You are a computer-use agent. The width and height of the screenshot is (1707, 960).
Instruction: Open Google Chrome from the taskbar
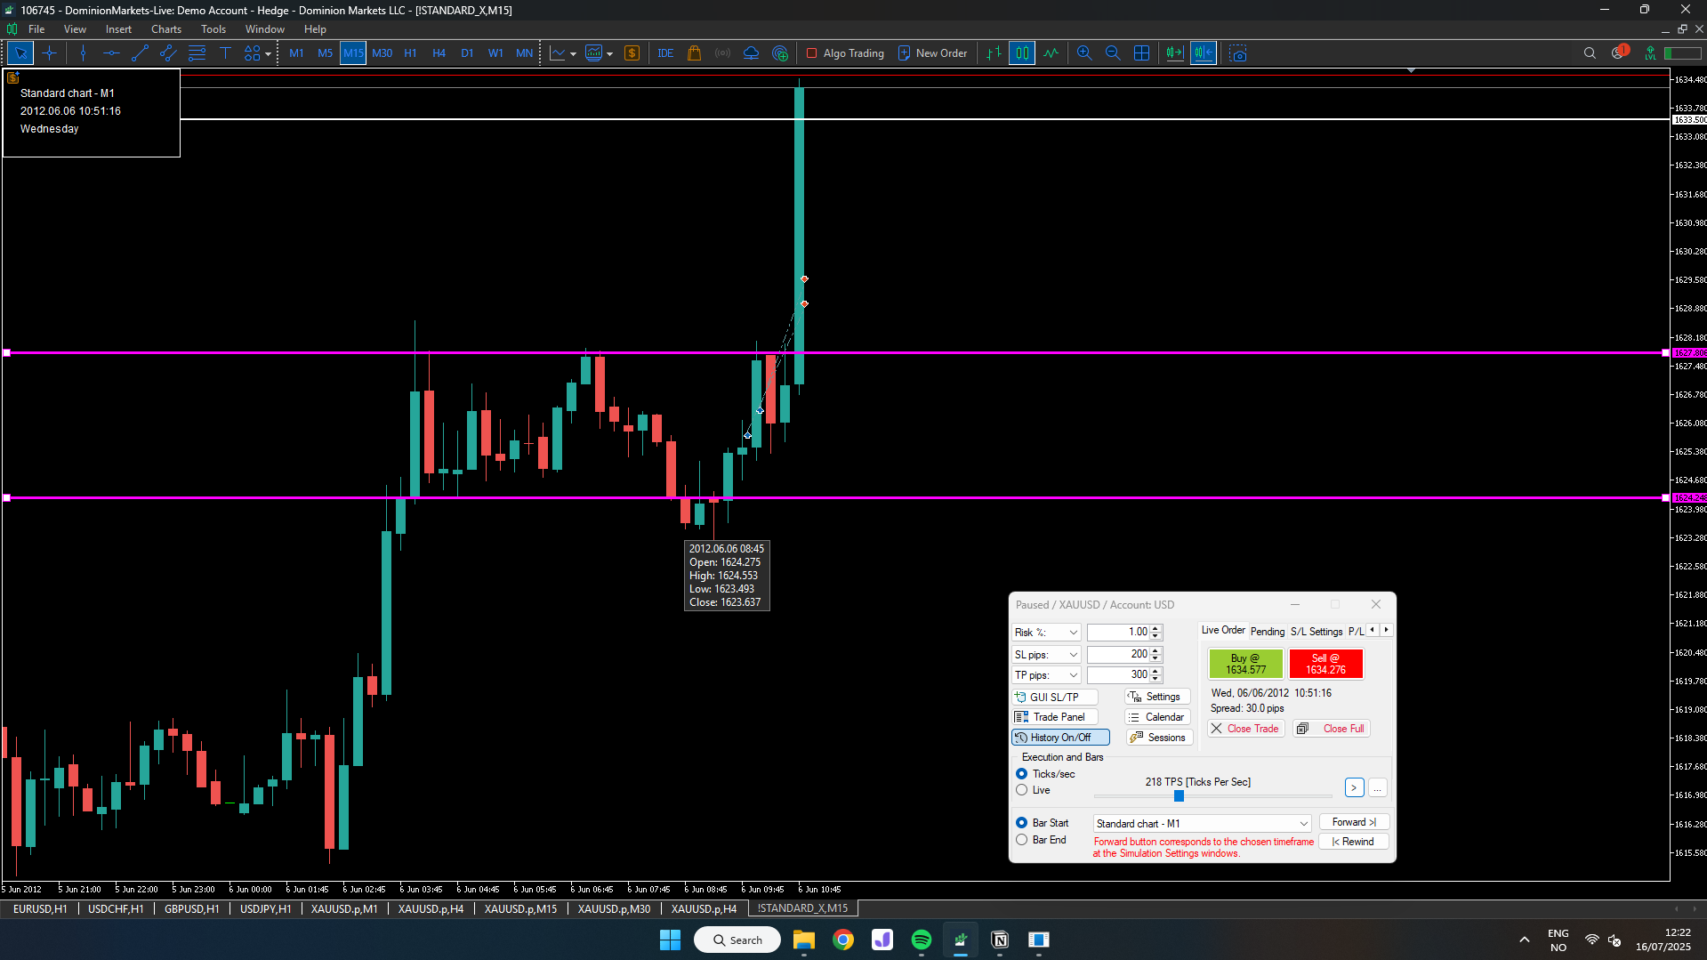pos(843,940)
